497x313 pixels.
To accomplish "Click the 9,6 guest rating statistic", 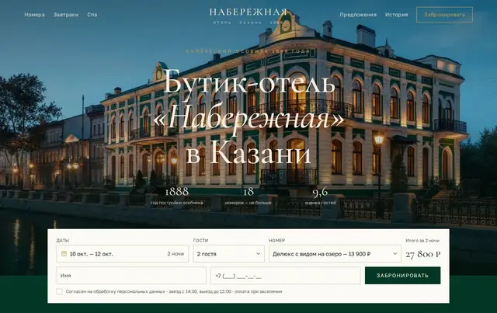I will 320,196.
